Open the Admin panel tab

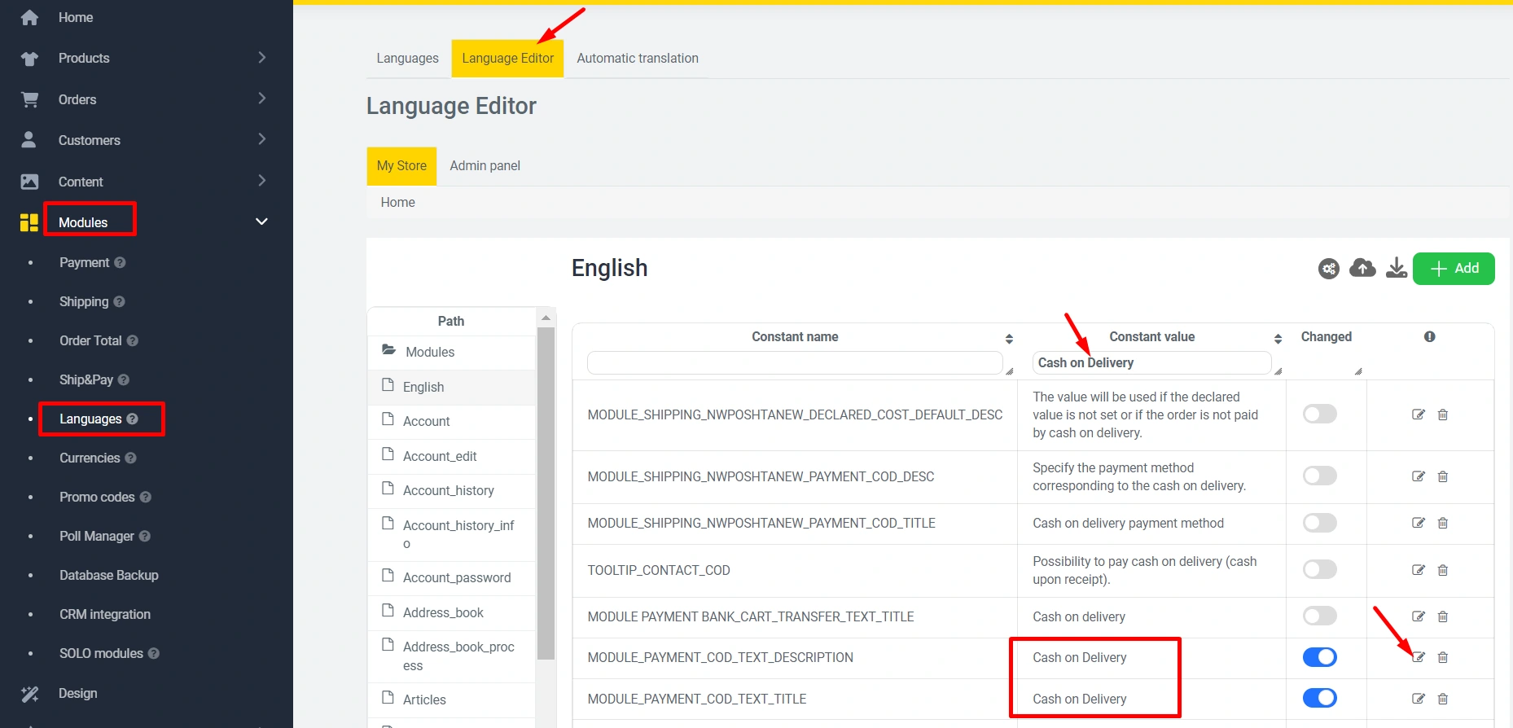[x=485, y=166]
